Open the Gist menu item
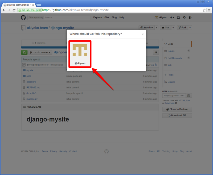Viewport: 213px width, 175px height. point(107,18)
